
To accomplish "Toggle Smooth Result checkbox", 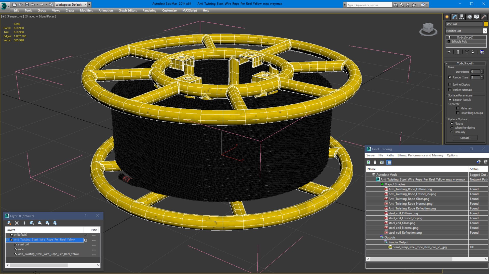I will (x=450, y=100).
